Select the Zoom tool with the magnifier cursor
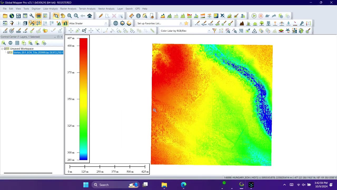The image size is (337, 190). coord(56,16)
